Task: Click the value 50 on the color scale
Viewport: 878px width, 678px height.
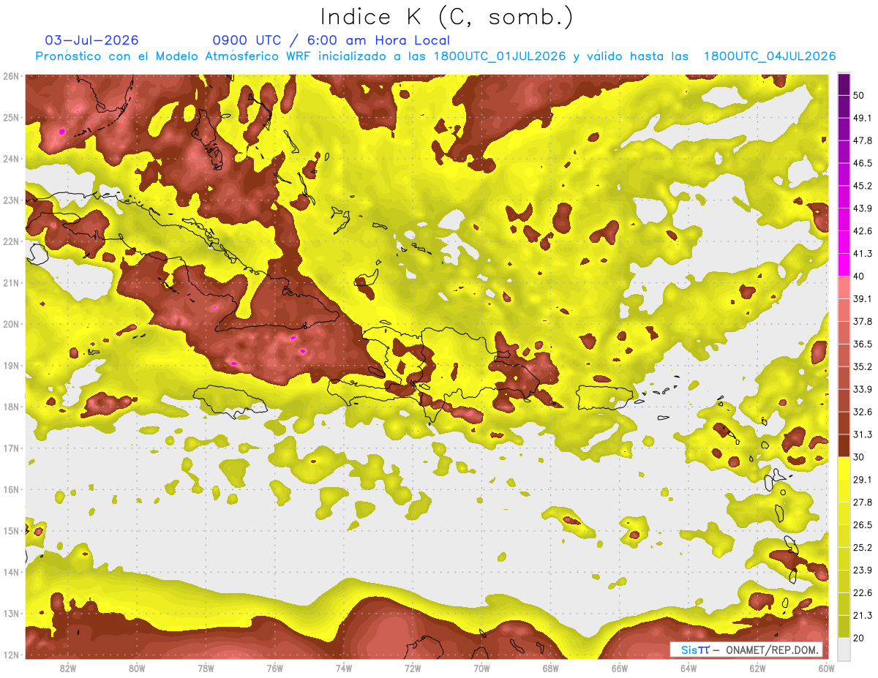Action: pyautogui.click(x=859, y=96)
